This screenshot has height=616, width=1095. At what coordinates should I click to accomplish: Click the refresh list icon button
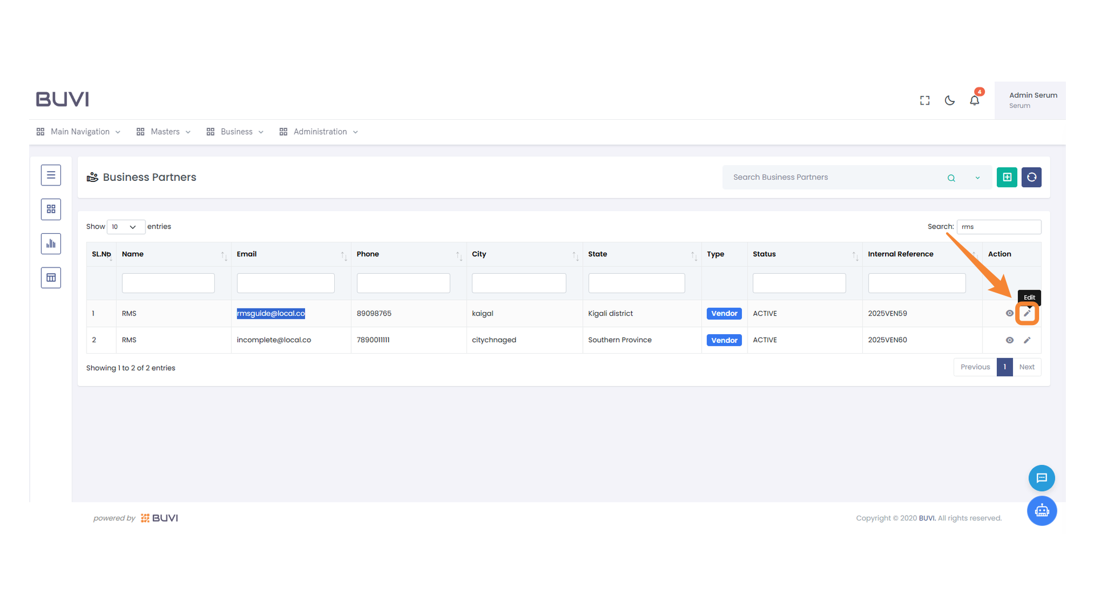pos(1031,177)
